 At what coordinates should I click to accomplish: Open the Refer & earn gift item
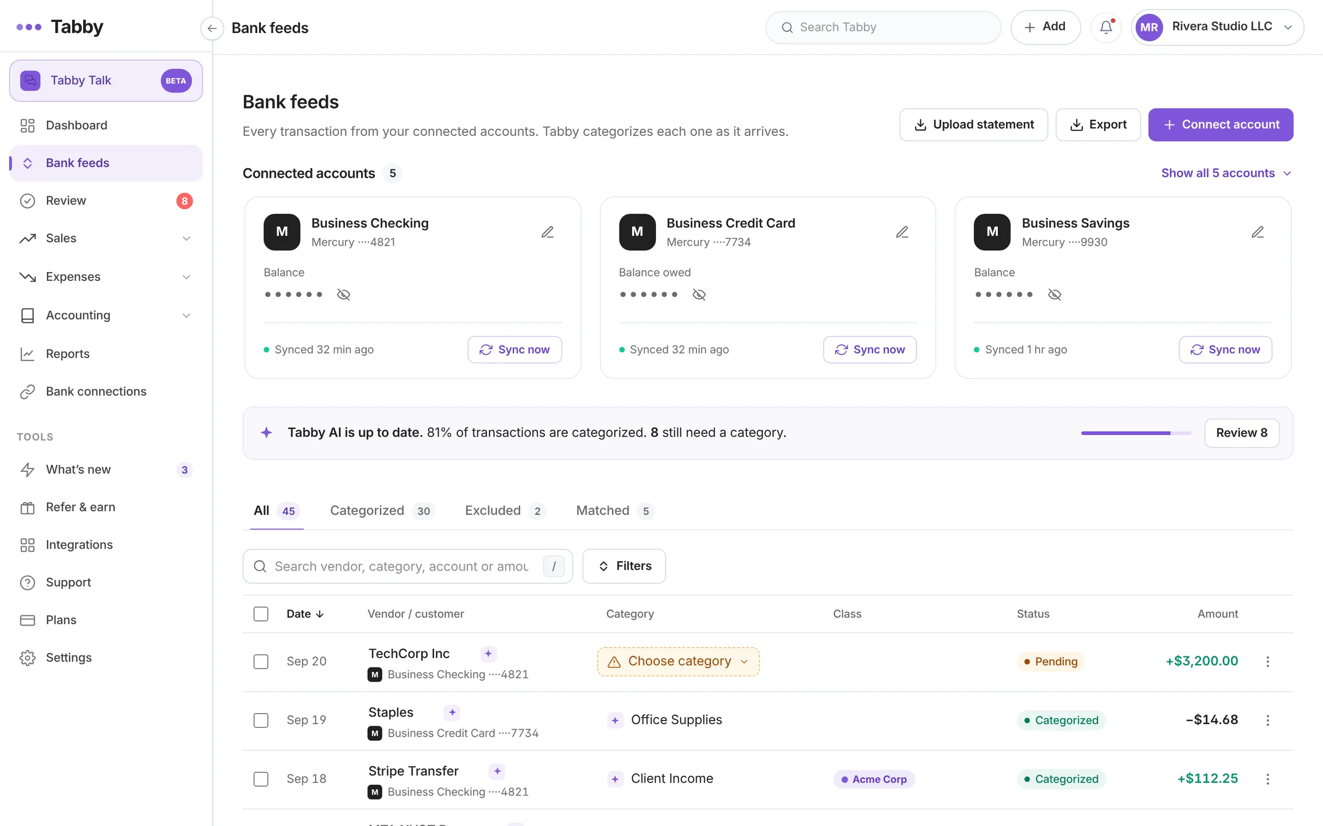point(106,507)
